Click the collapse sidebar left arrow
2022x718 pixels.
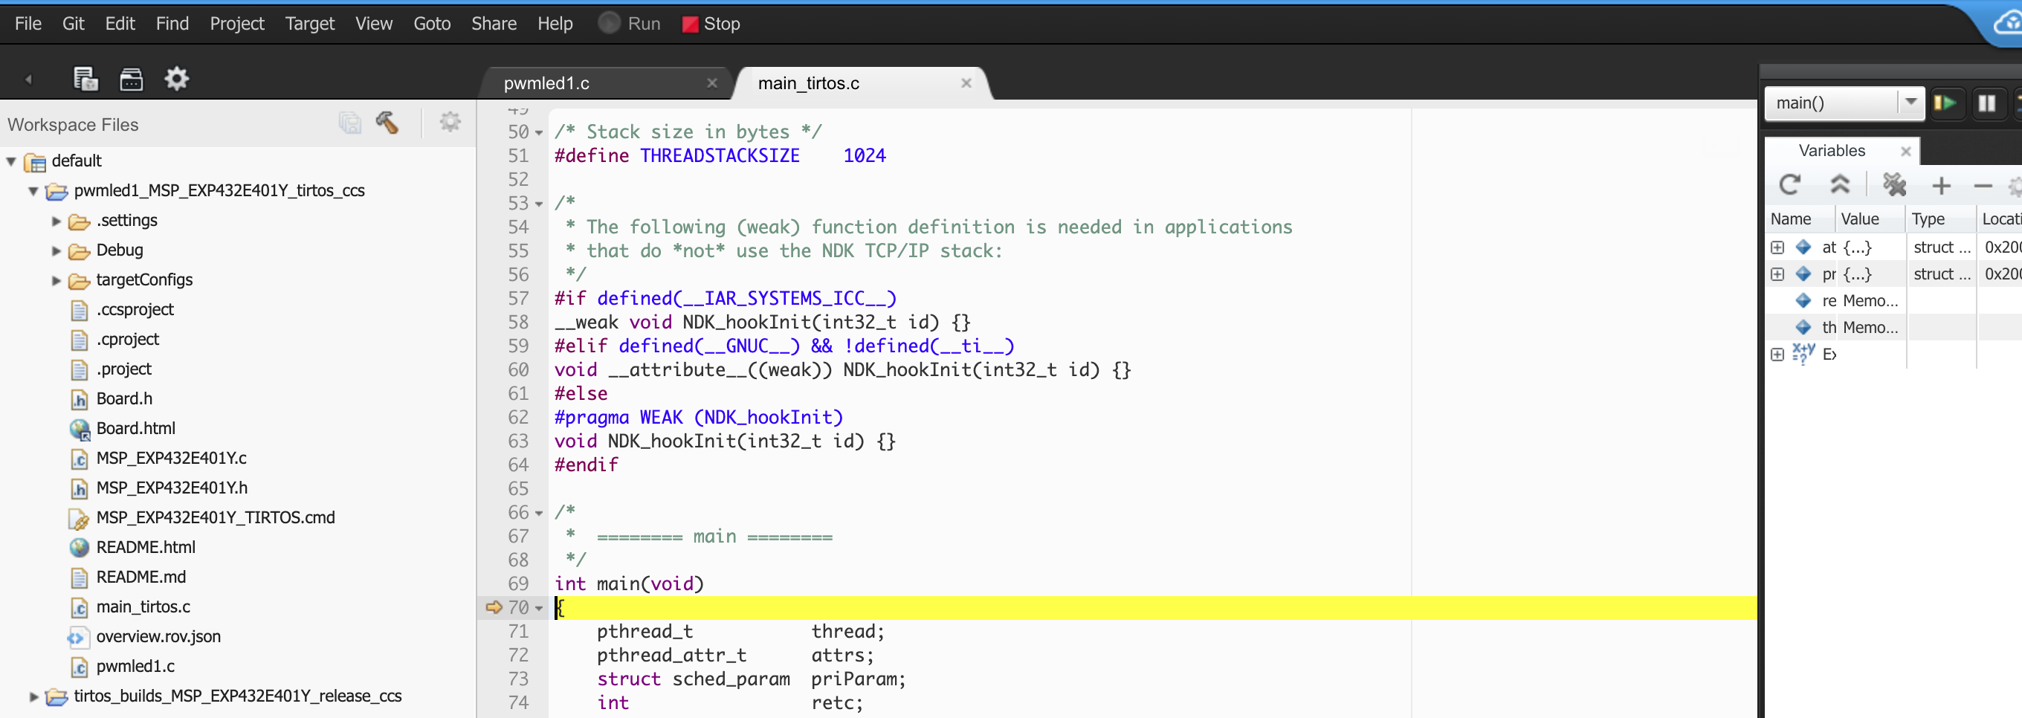(28, 79)
